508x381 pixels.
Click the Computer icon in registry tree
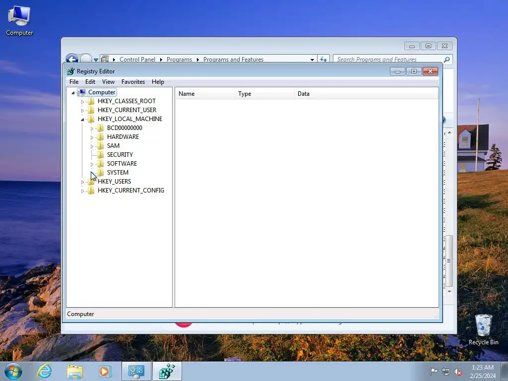pyautogui.click(x=82, y=92)
